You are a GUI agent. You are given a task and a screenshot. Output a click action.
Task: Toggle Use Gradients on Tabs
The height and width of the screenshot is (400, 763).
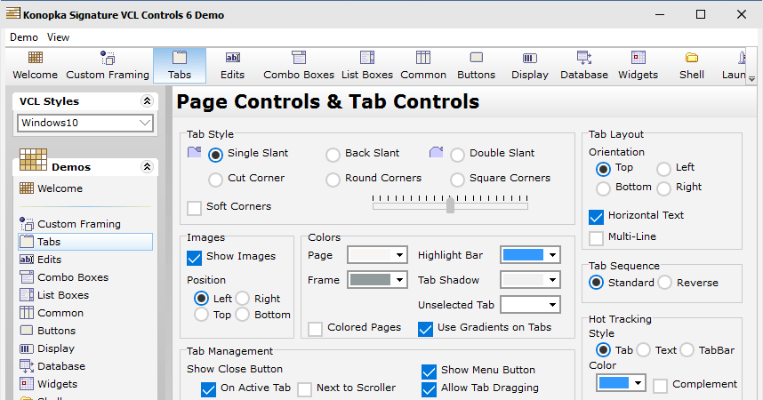[x=425, y=329]
